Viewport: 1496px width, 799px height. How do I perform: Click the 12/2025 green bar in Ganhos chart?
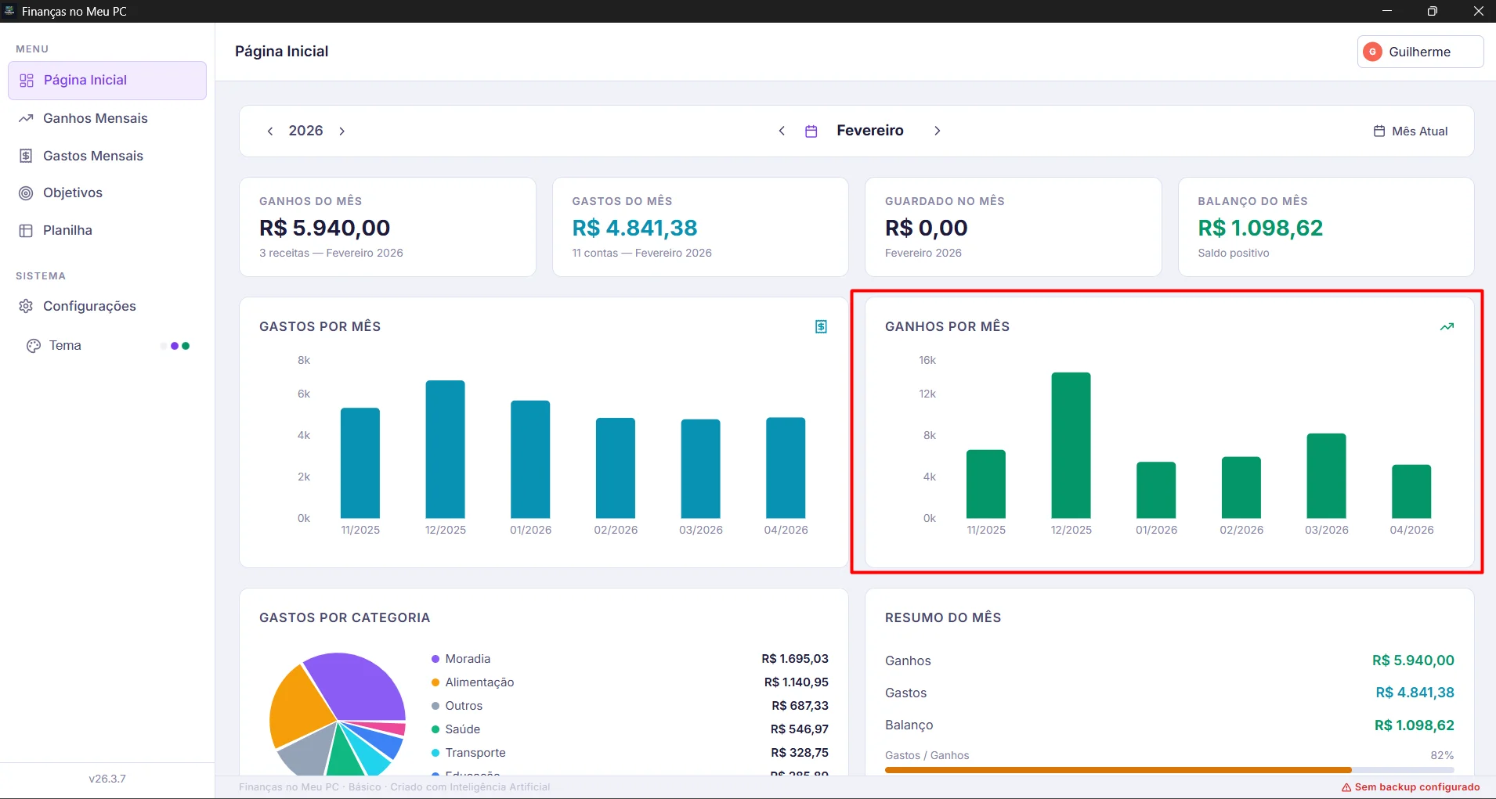pyautogui.click(x=1071, y=445)
